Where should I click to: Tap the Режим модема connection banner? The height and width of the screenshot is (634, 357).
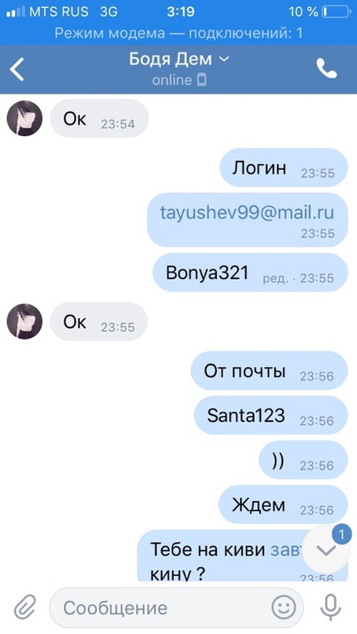(x=178, y=33)
